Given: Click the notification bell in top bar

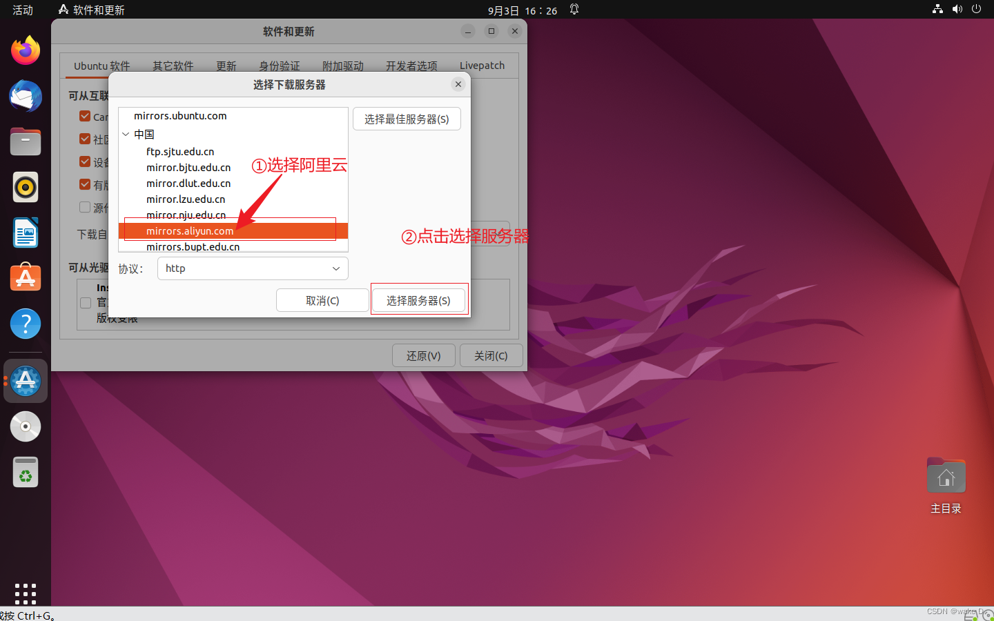Looking at the screenshot, I should (x=574, y=9).
